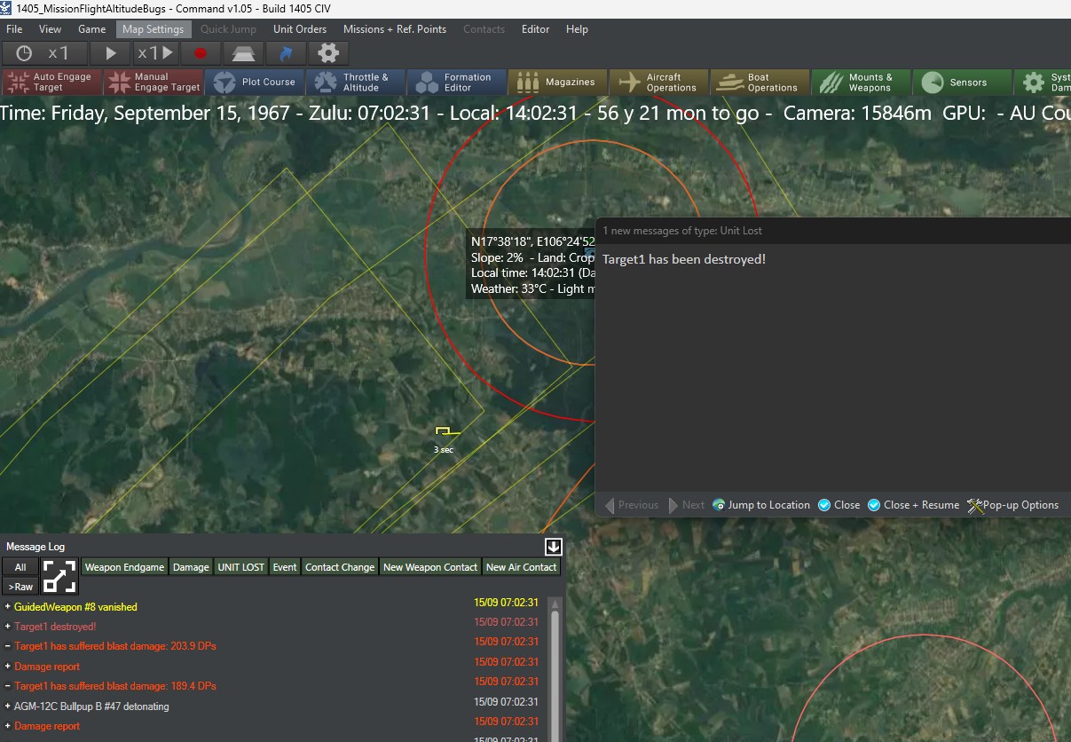Click Jump to Location in popup

[761, 505]
